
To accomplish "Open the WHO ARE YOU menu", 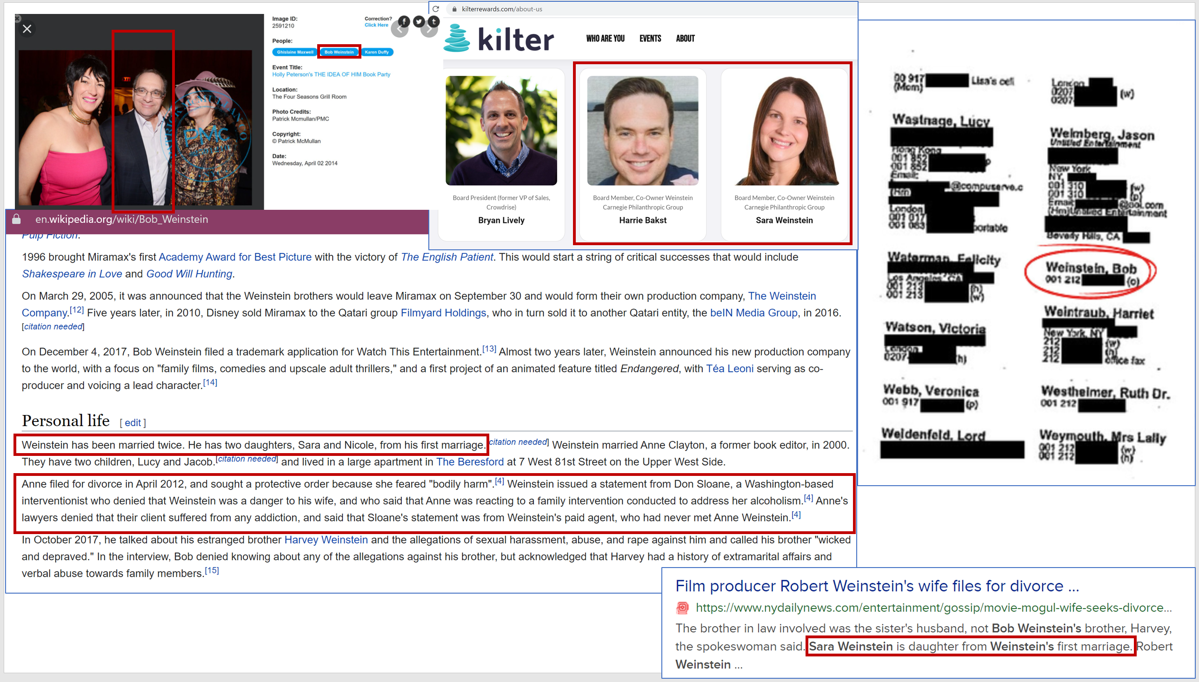I will [606, 39].
